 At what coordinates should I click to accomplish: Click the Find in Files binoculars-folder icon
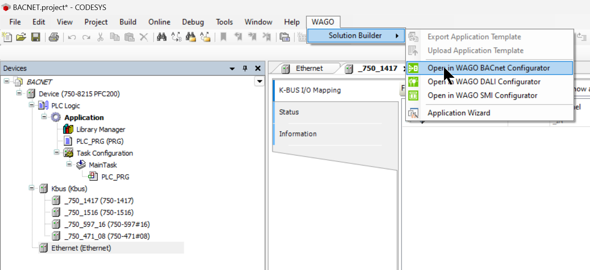[x=191, y=37]
